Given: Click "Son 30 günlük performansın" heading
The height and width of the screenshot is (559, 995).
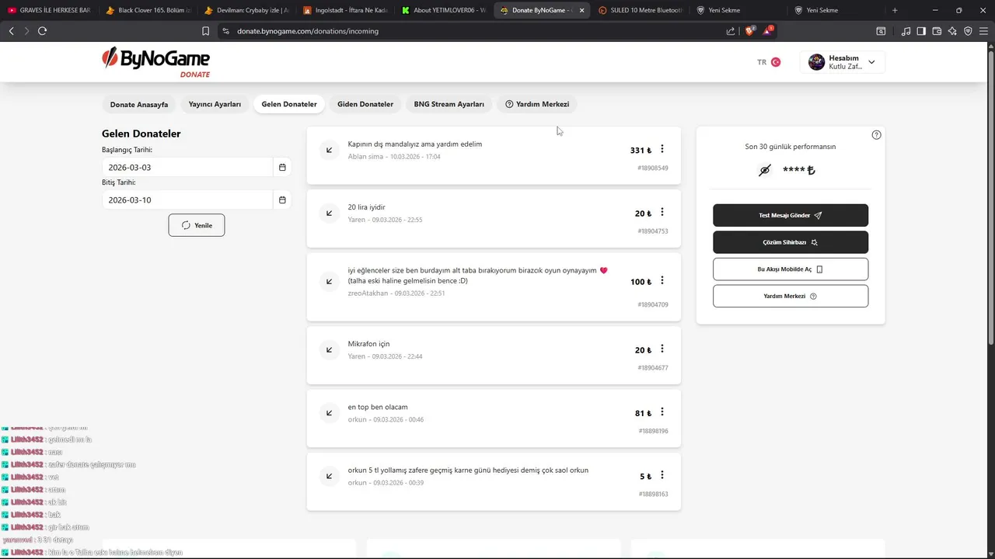Looking at the screenshot, I should [791, 147].
